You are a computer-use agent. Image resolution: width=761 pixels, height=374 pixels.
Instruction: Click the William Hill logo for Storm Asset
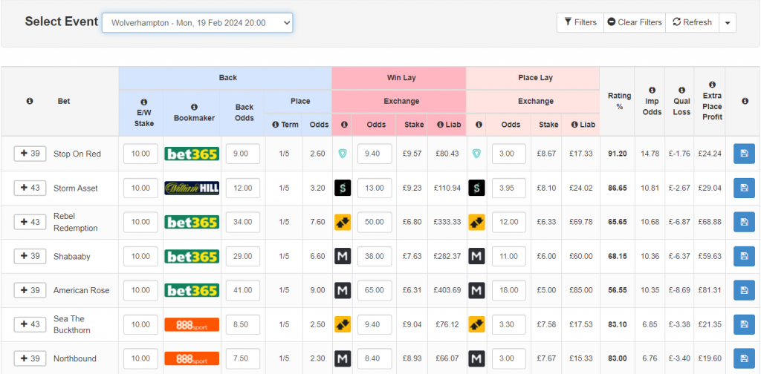click(192, 188)
